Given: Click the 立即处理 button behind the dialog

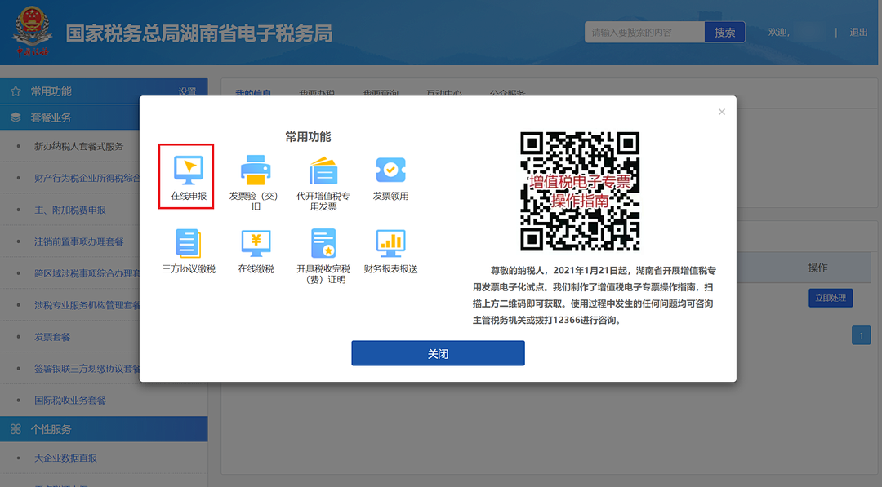Looking at the screenshot, I should (831, 298).
